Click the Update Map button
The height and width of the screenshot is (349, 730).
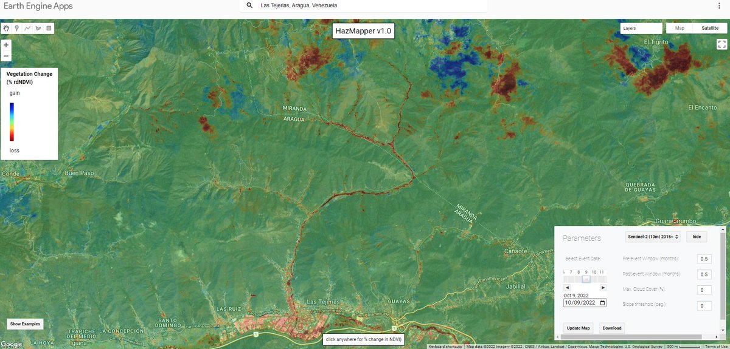[578, 328]
